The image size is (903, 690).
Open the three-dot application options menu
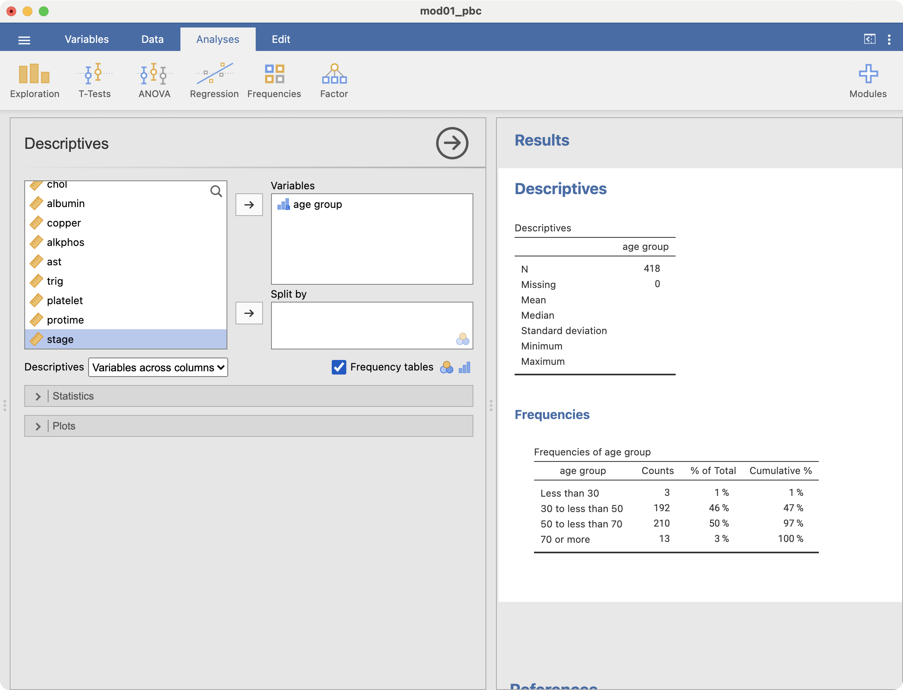(x=889, y=39)
